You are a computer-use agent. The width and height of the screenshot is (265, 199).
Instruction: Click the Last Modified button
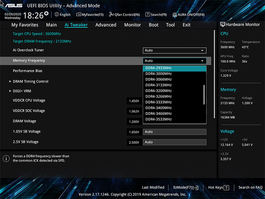pos(153,188)
